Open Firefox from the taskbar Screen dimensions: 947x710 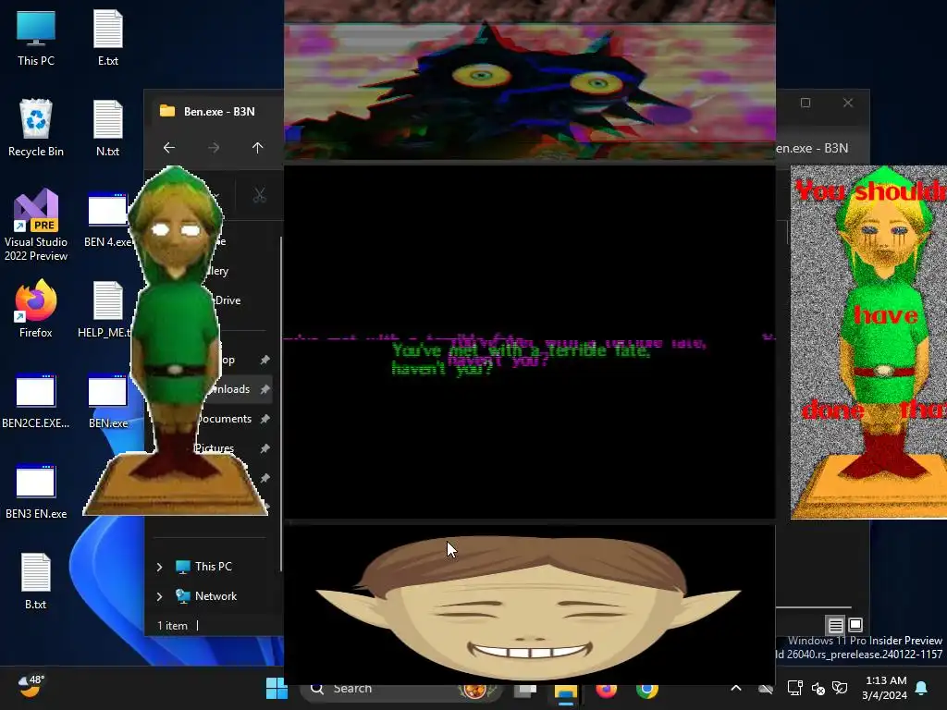click(607, 689)
